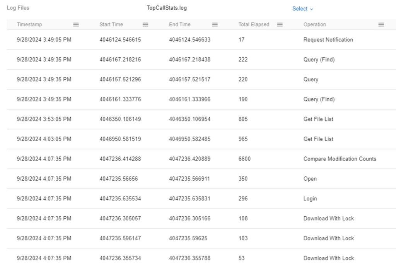Click start time 4046157.521296
The height and width of the screenshot is (267, 396).
pyautogui.click(x=120, y=80)
